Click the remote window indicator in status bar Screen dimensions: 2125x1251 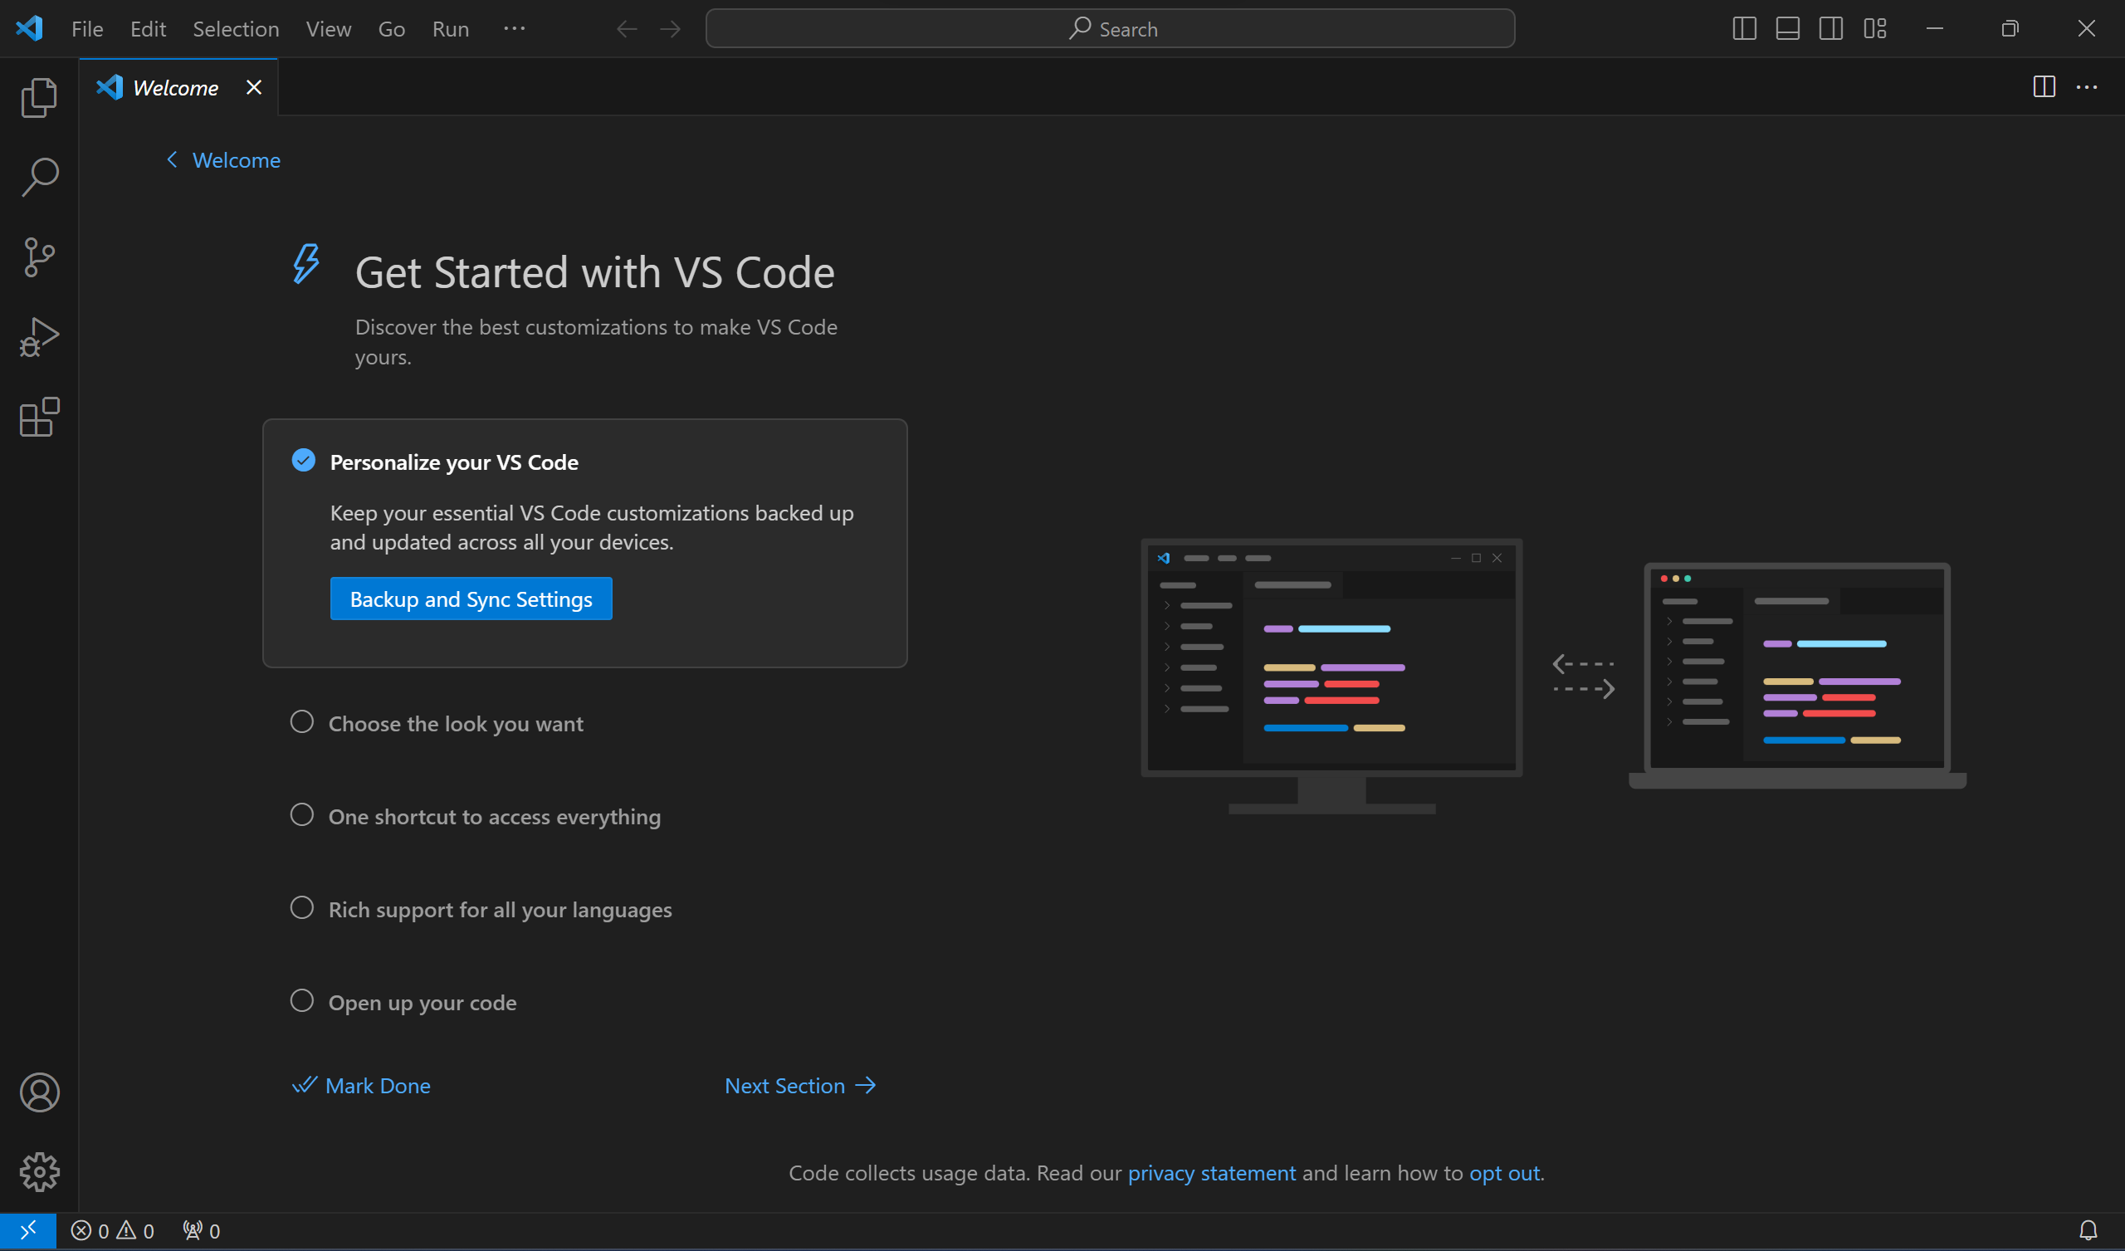(x=28, y=1231)
